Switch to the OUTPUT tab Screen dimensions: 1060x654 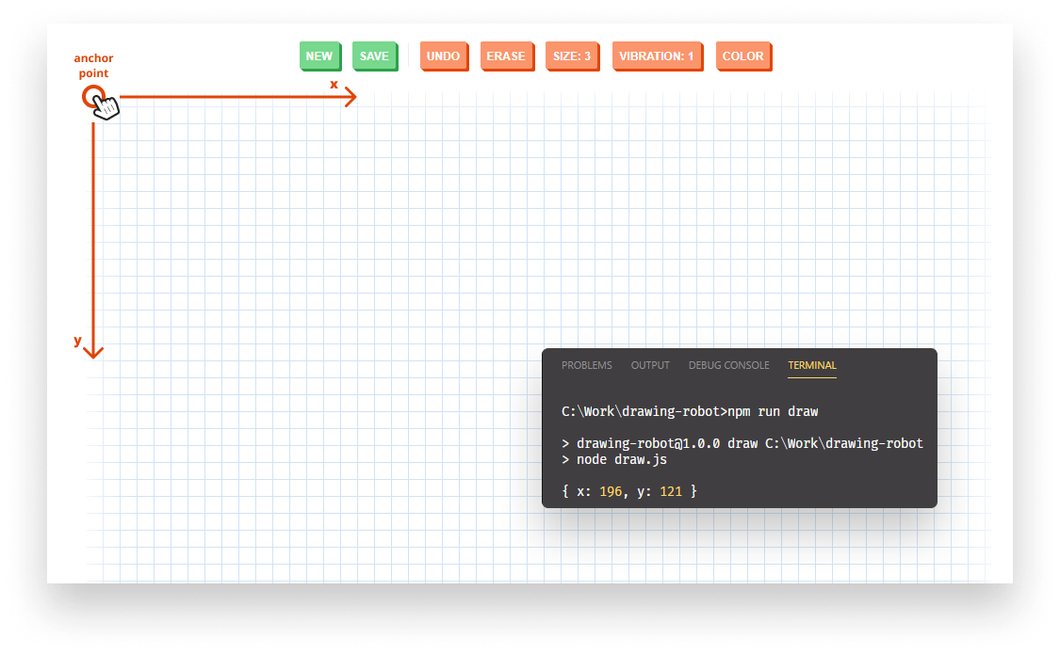point(650,365)
